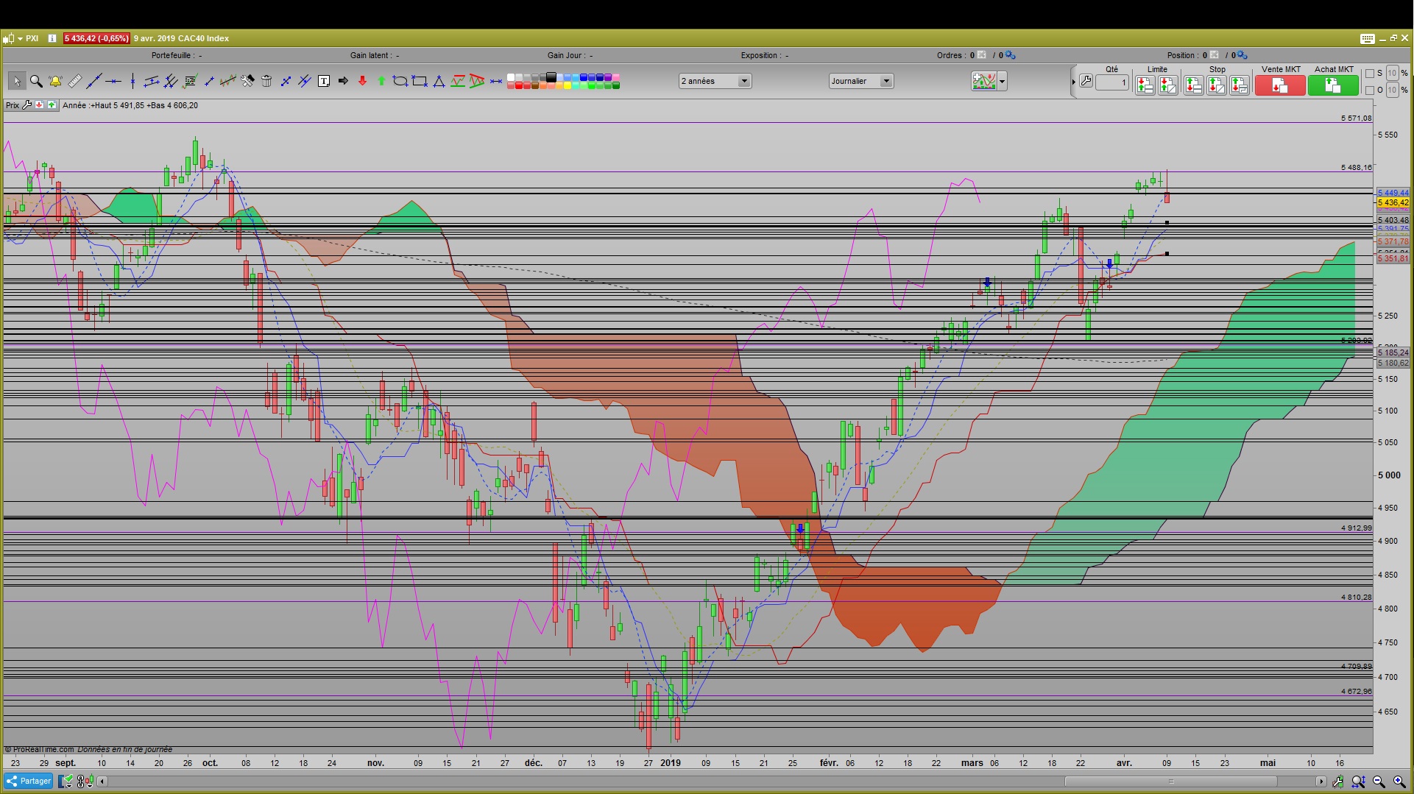This screenshot has width=1414, height=794.
Task: Click the trash can delete objects icon
Action: 266,81
